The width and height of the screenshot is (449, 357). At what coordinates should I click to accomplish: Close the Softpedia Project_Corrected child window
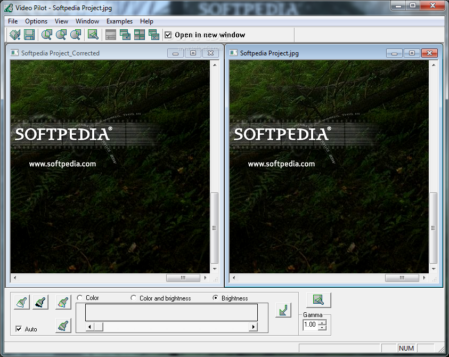click(x=210, y=53)
